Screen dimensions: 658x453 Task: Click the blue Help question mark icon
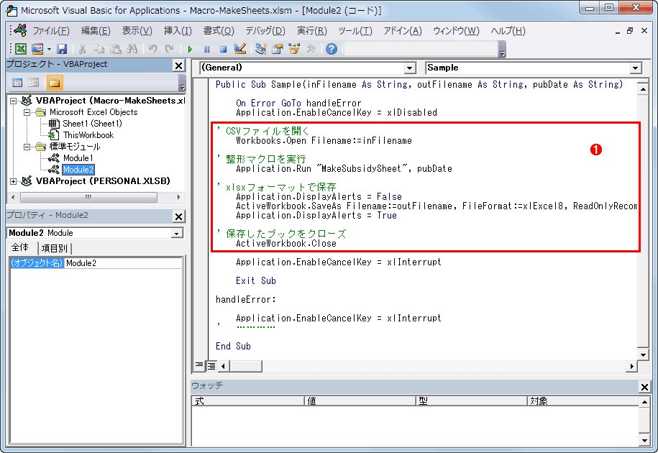(331, 49)
